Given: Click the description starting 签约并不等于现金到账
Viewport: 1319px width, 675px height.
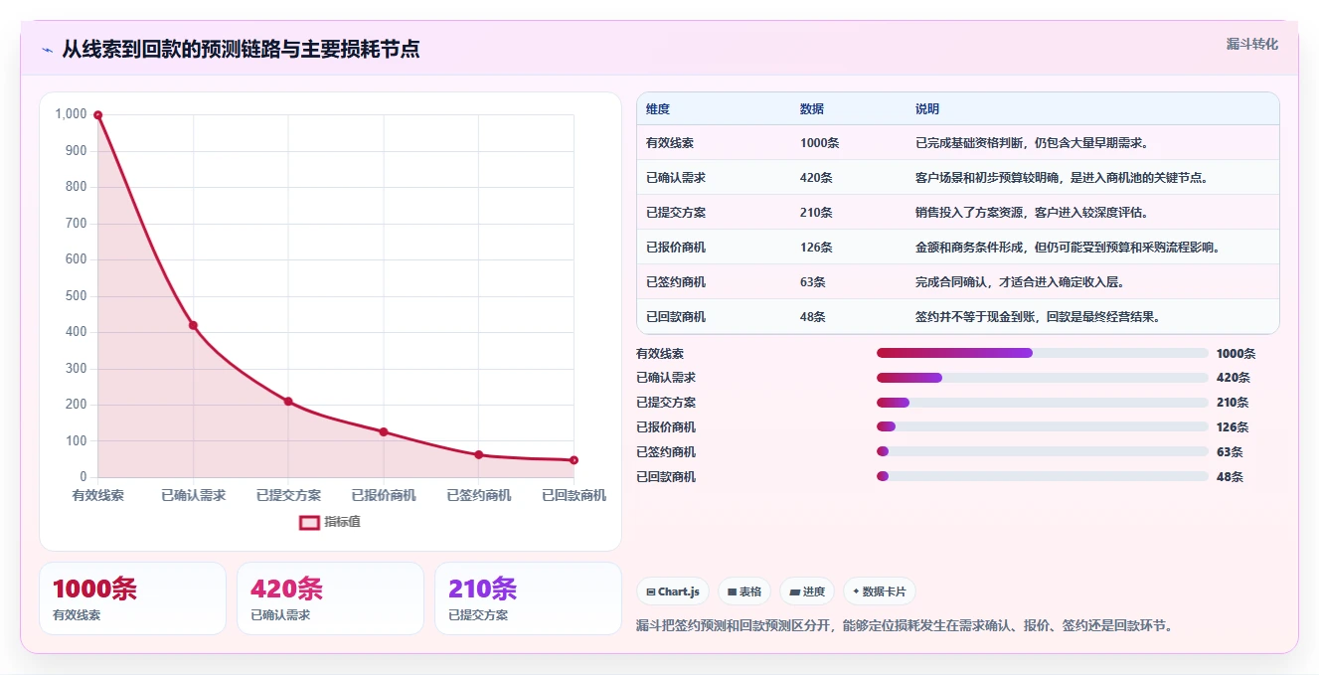Looking at the screenshot, I should pos(1038,317).
